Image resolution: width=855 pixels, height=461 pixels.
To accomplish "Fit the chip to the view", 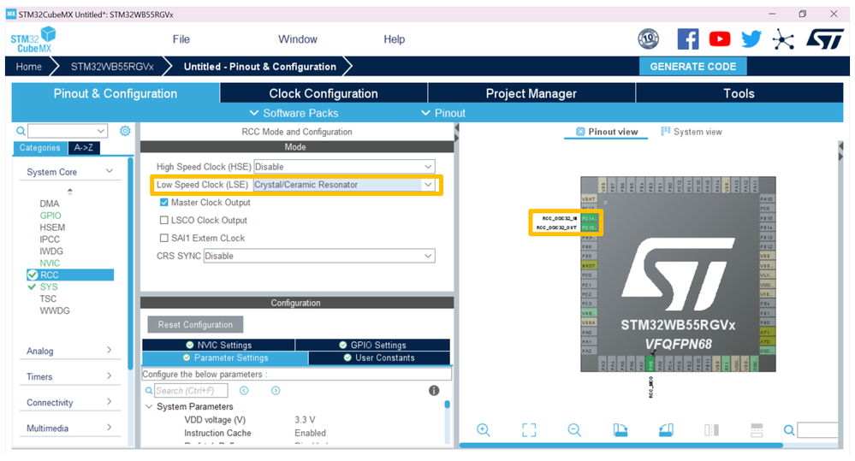I will pos(528,430).
